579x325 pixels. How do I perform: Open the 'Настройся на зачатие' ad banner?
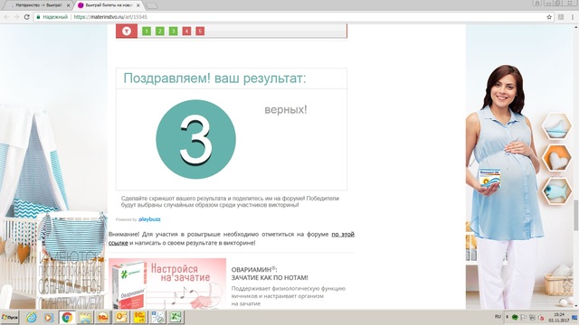[167, 283]
